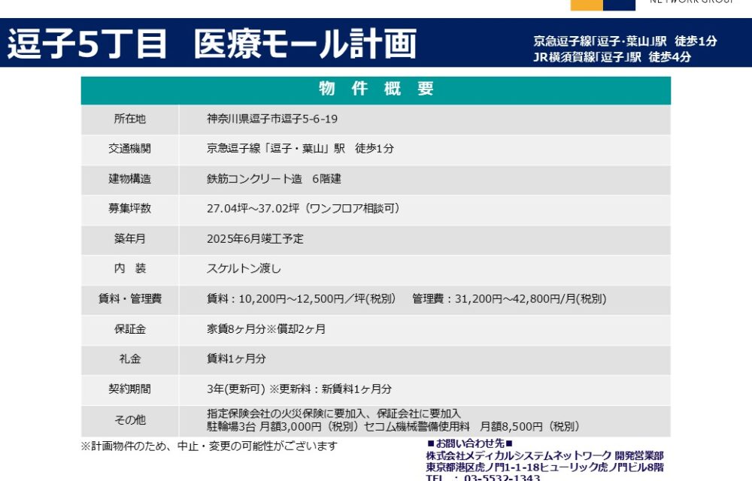Select the 所在地 row label
752x481 pixels.
pos(130,119)
